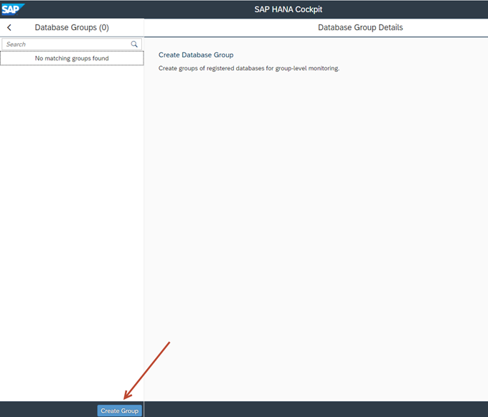Image resolution: width=488 pixels, height=417 pixels.
Task: Click the SAP logo in header
Action: click(x=12, y=9)
